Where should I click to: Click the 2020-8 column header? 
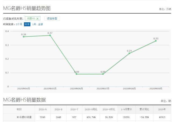point(58,109)
